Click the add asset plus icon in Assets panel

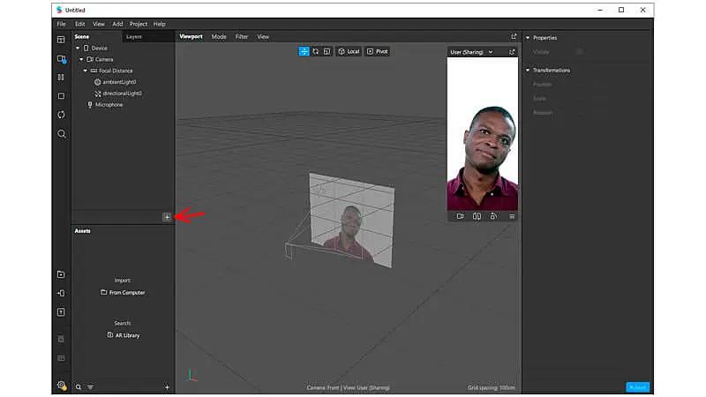pos(167,387)
